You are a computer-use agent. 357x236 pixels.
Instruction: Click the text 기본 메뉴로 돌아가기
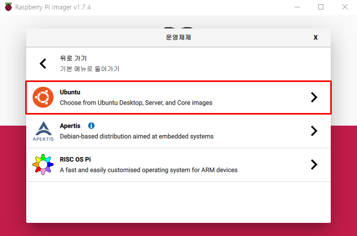[x=89, y=69]
